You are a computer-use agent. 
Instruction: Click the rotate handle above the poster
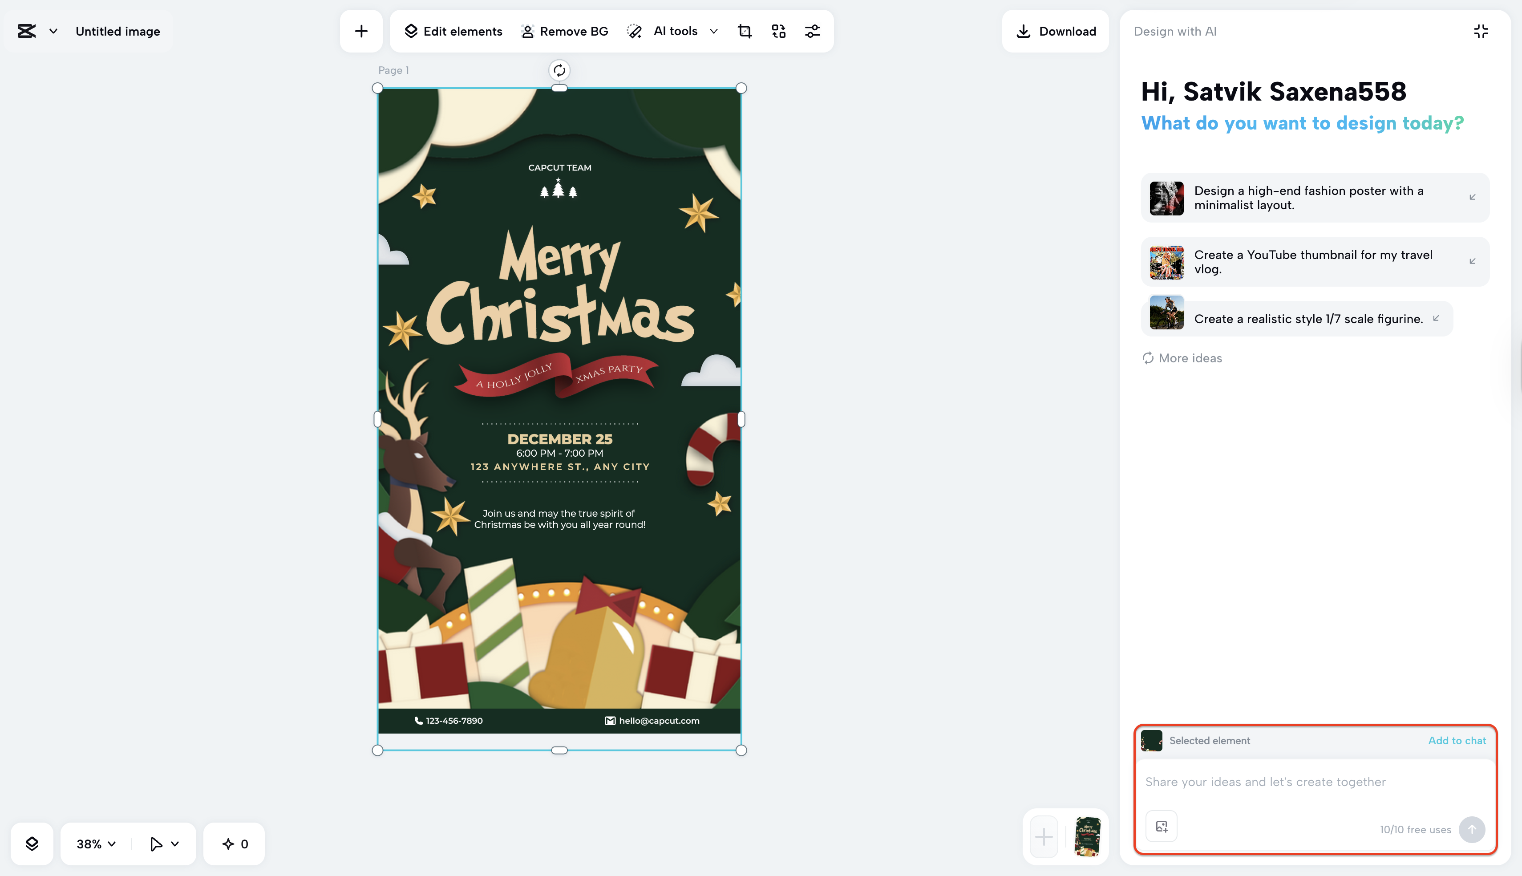tap(559, 70)
